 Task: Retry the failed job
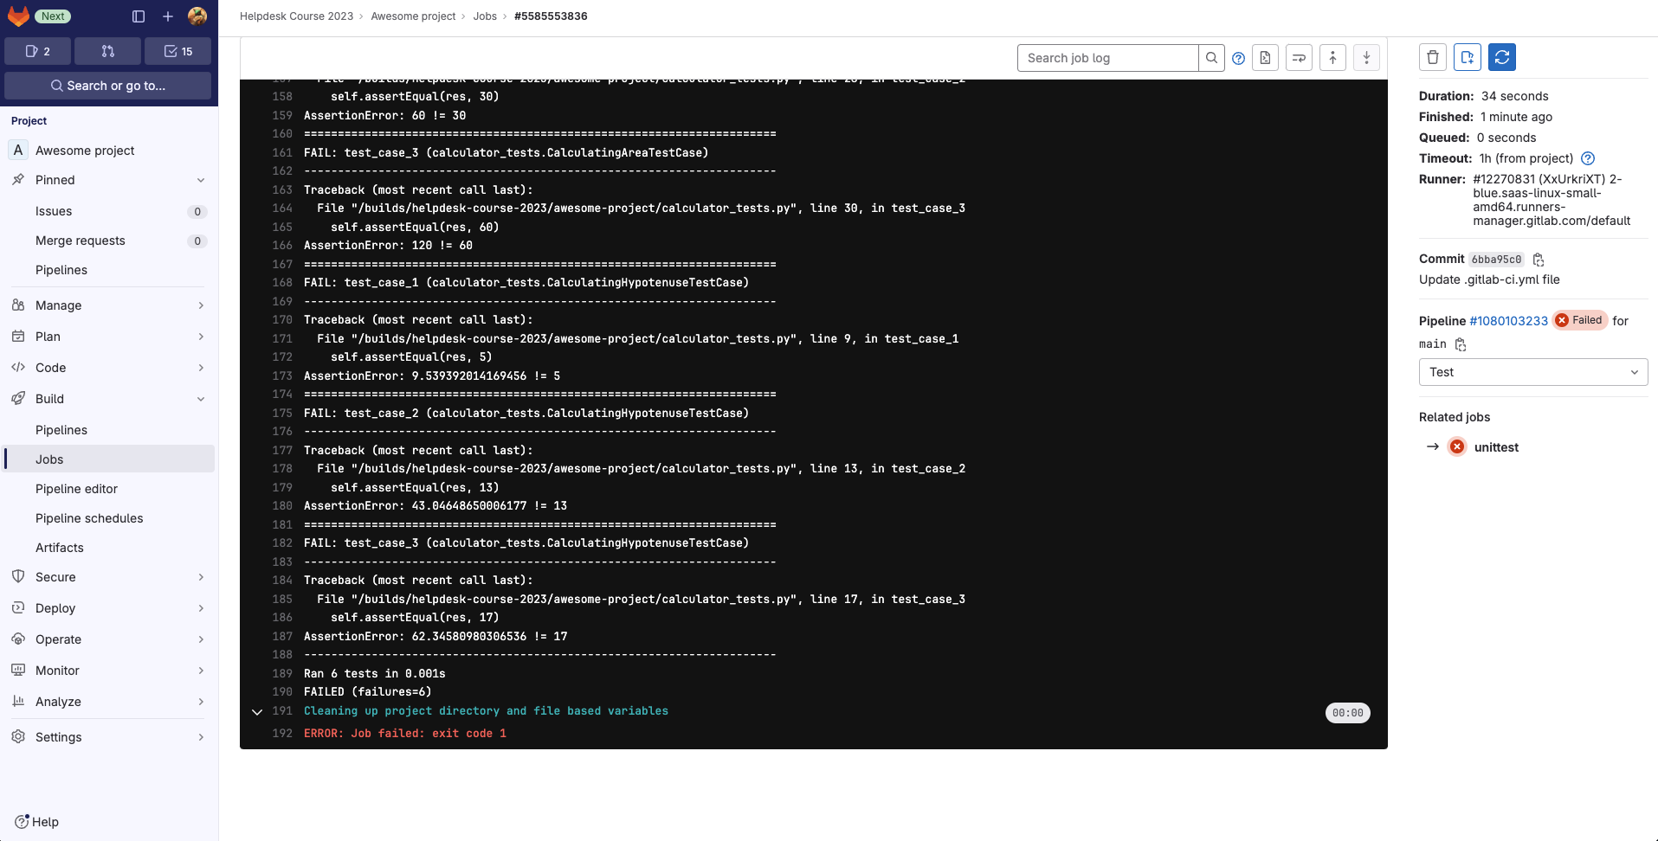pyautogui.click(x=1502, y=57)
